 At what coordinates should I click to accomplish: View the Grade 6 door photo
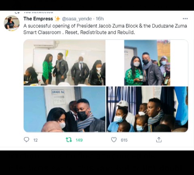[65, 109]
